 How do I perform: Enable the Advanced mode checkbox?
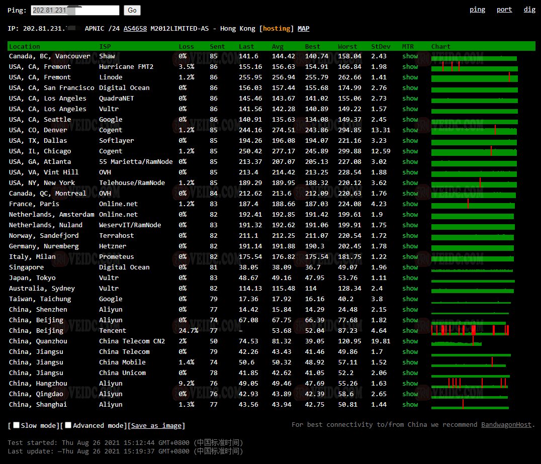68,425
